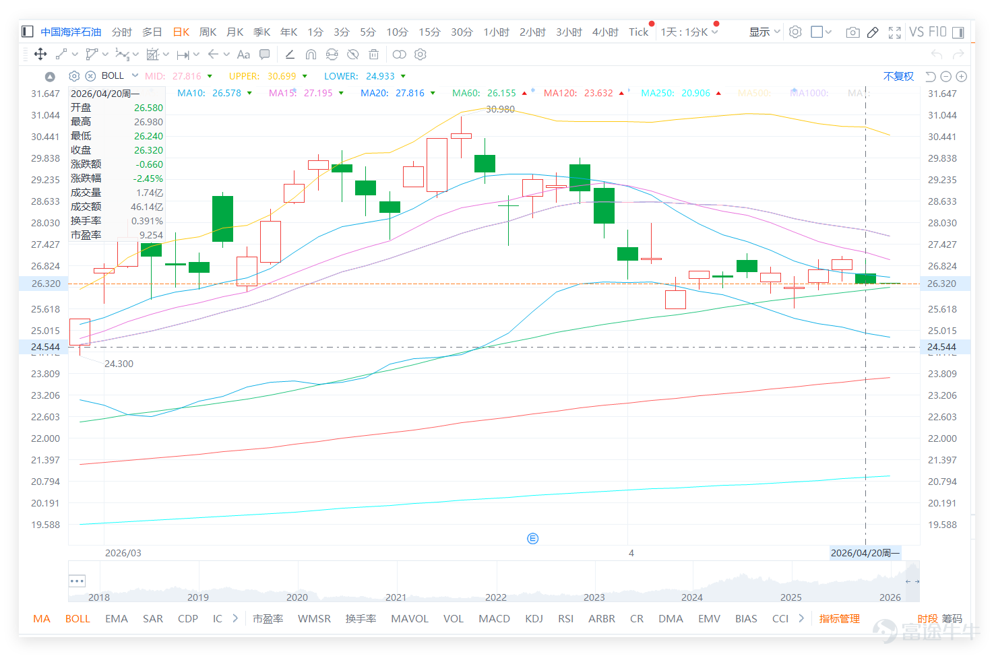Reset chart zoom with the curved arrow
The image size is (994, 656).
931,76
